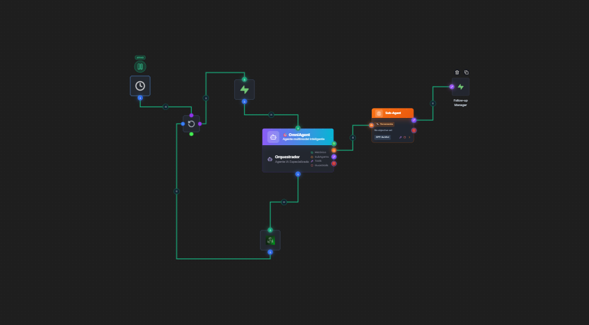Click the clock schedule trigger node
Viewport: 589px width, 325px height.
point(140,86)
